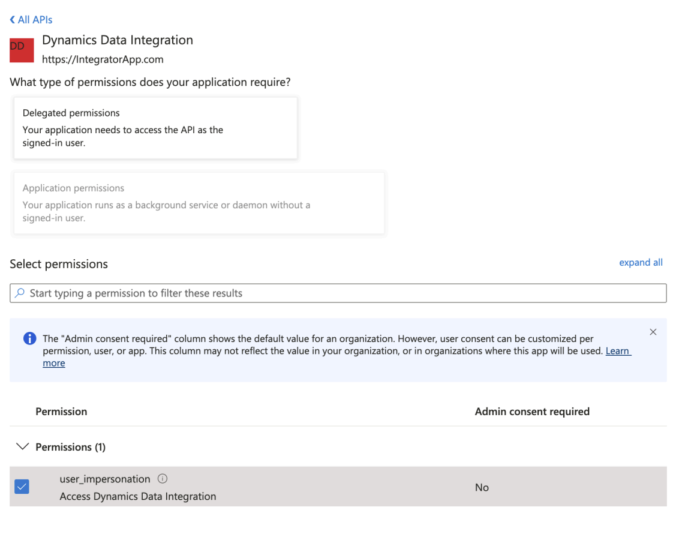Image resolution: width=673 pixels, height=558 pixels.
Task: Click the Permission column header
Action: (x=61, y=412)
